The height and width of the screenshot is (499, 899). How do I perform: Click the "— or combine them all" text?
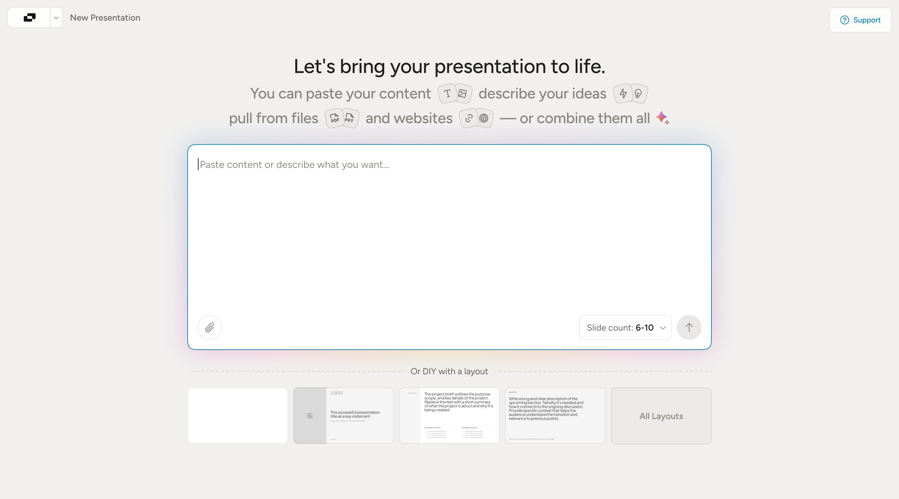(575, 118)
